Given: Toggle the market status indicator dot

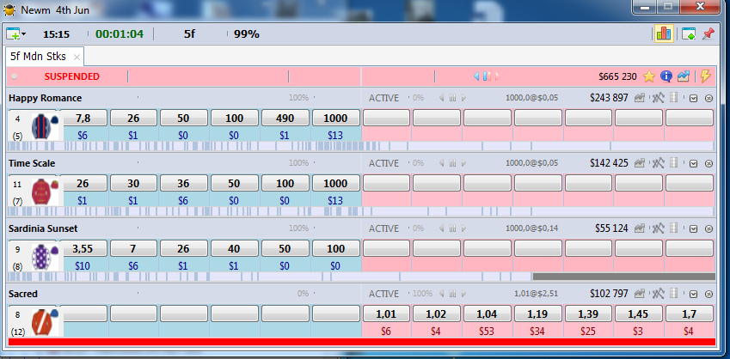Looking at the screenshot, I should pos(15,76).
